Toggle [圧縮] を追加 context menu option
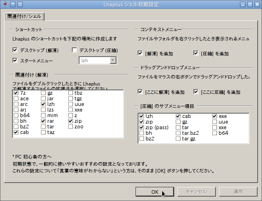Viewport: 262px width, 201px height. point(196,53)
